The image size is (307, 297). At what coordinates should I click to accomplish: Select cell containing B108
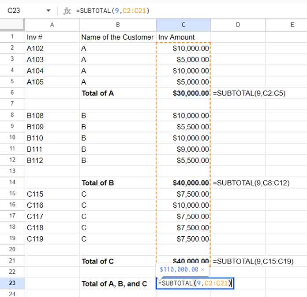coord(52,115)
